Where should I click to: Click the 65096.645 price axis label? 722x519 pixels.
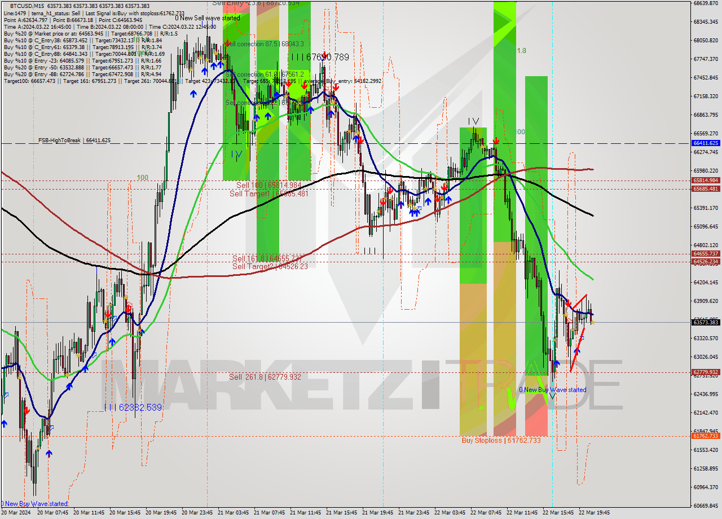(706, 226)
